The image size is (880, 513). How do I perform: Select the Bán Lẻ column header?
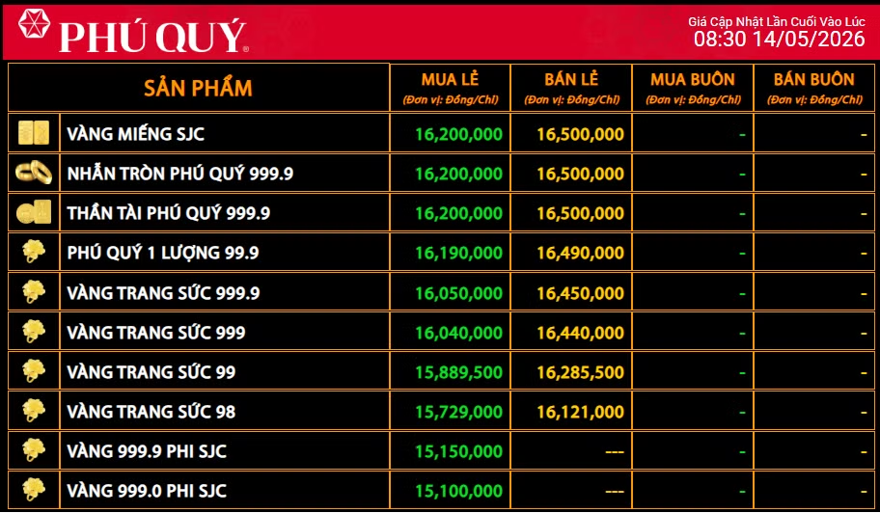click(571, 88)
